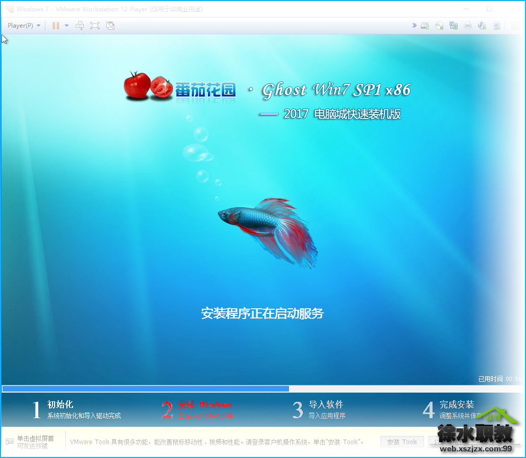Select step 4 完成安装 label

(x=457, y=404)
